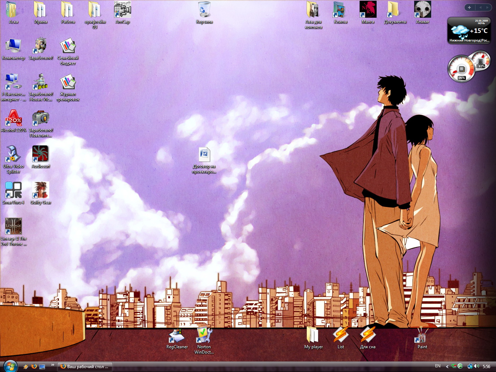496x372 pixels.
Task: Launch Заработало! Новые Ис... shortcut
Action: point(40,88)
